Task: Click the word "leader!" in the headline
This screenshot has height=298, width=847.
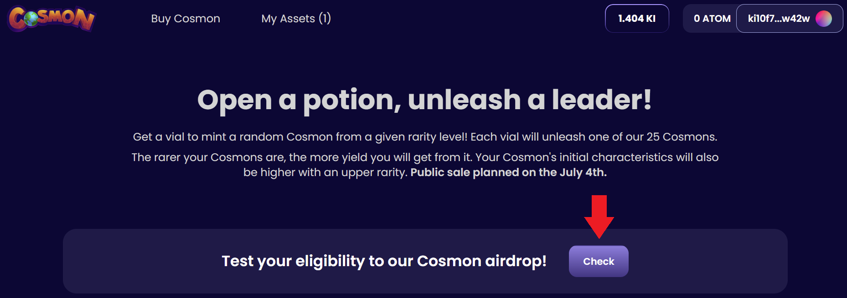Action: 601,100
